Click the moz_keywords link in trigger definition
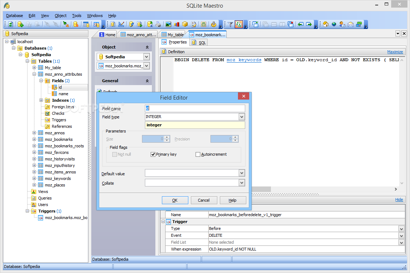The image size is (410, 273). [x=244, y=60]
